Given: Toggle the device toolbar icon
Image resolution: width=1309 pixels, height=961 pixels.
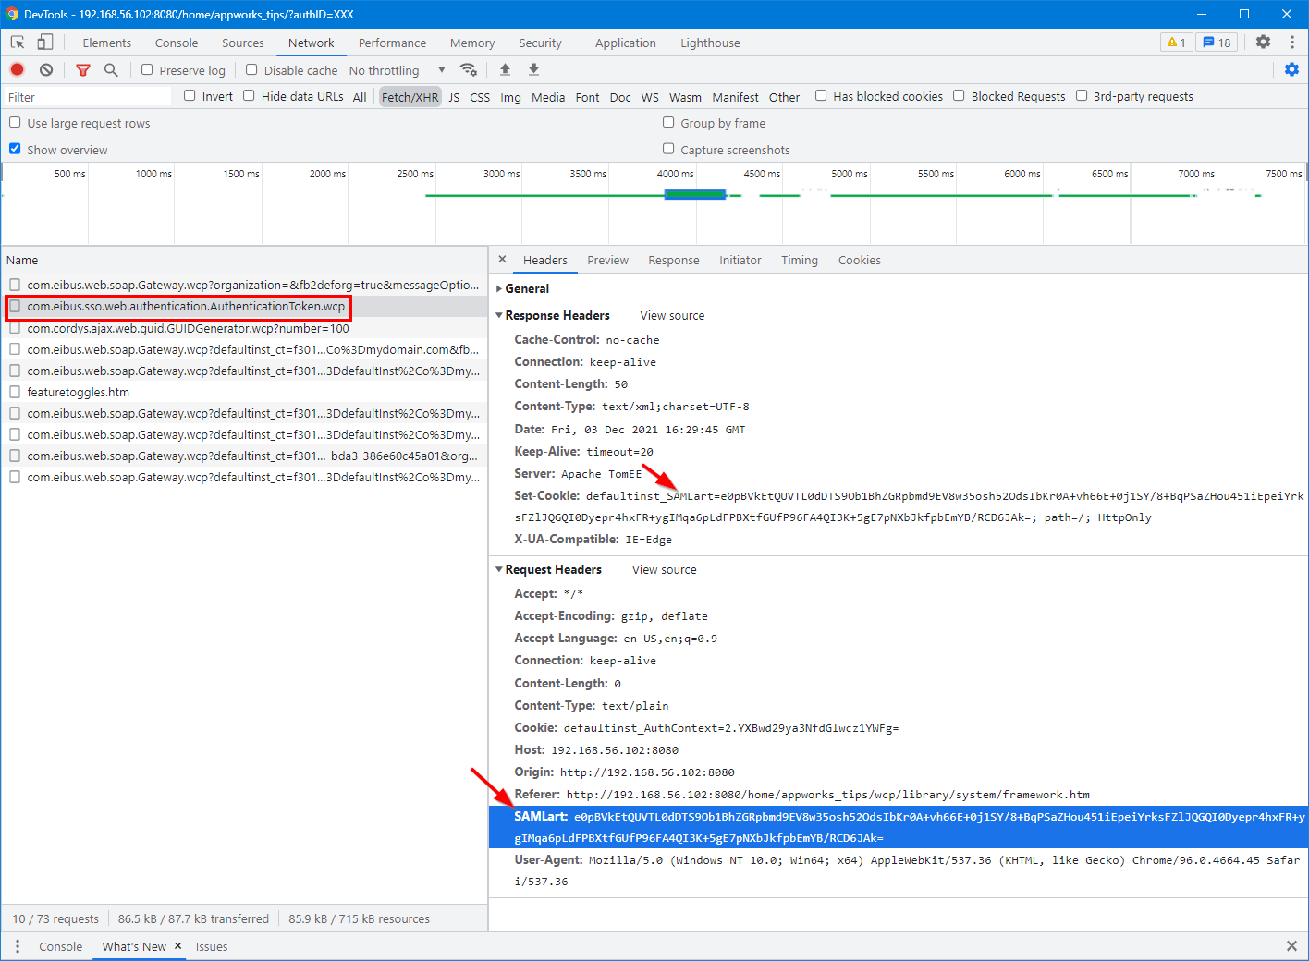Looking at the screenshot, I should pyautogui.click(x=45, y=43).
